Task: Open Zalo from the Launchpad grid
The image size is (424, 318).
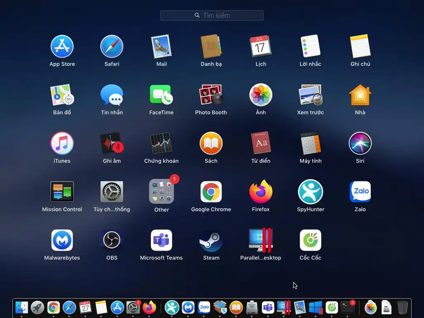Action: coord(360,192)
